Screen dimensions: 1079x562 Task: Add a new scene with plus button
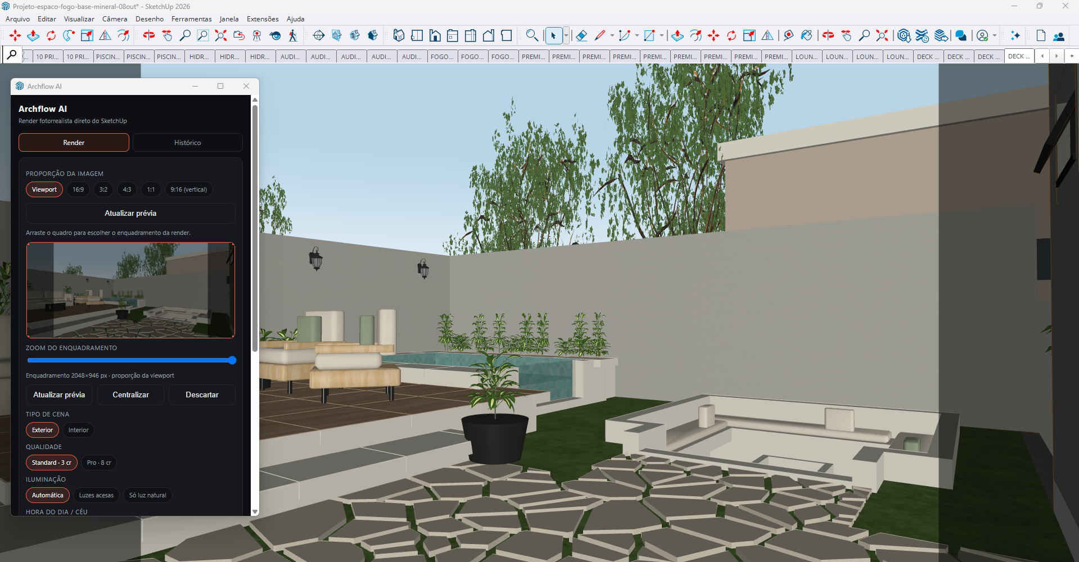[x=1072, y=56]
